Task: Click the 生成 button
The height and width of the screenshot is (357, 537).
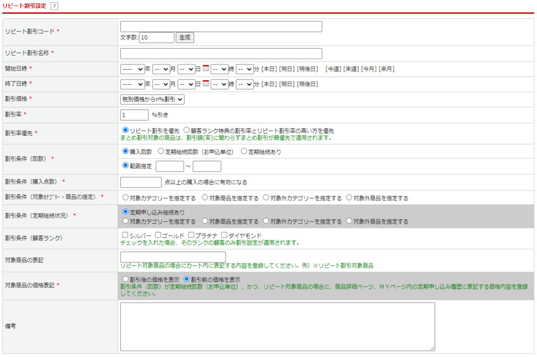Action: (185, 37)
